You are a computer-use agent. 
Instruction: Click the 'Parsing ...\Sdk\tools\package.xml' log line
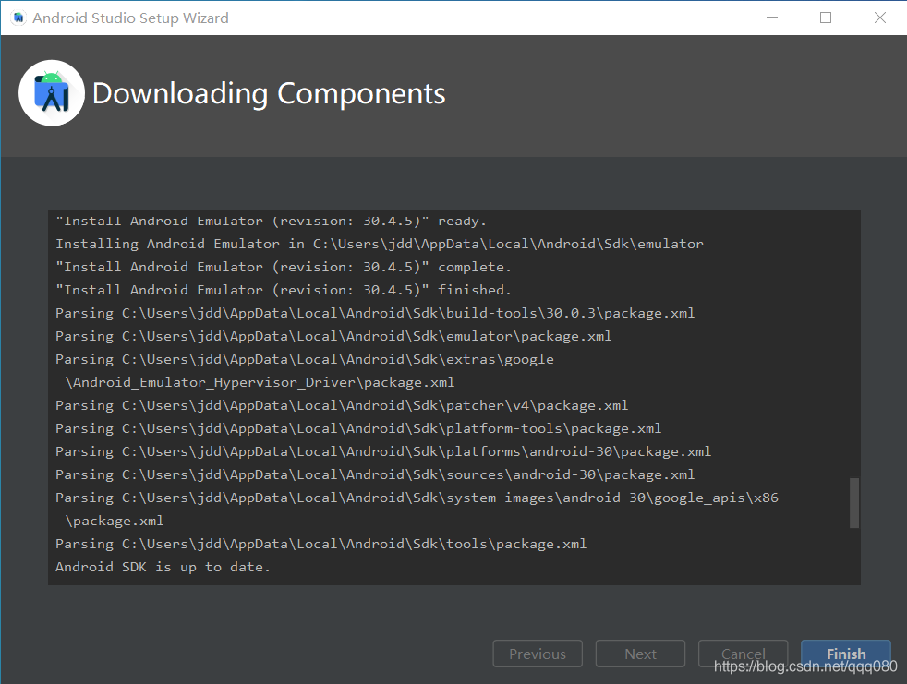[321, 544]
